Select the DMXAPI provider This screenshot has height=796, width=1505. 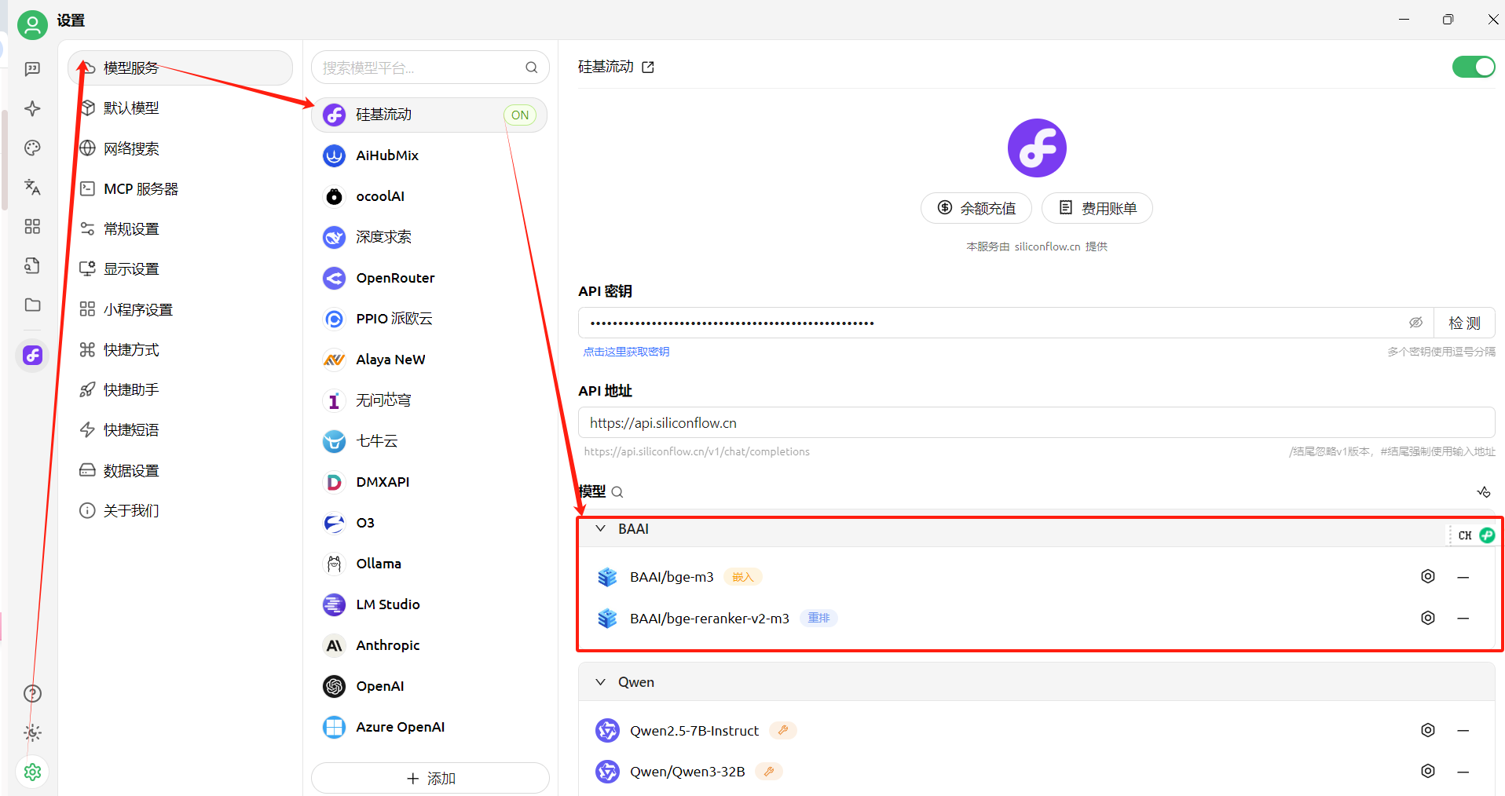click(x=430, y=482)
